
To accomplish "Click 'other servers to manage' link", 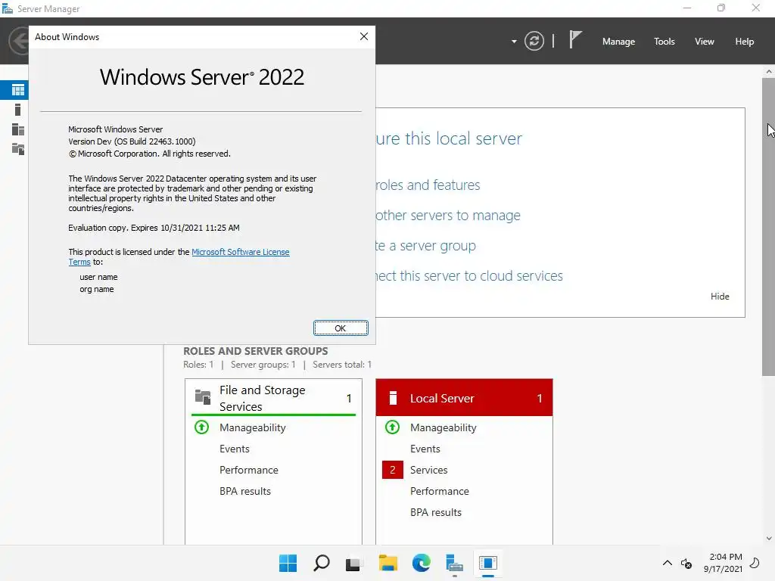I will click(x=448, y=216).
